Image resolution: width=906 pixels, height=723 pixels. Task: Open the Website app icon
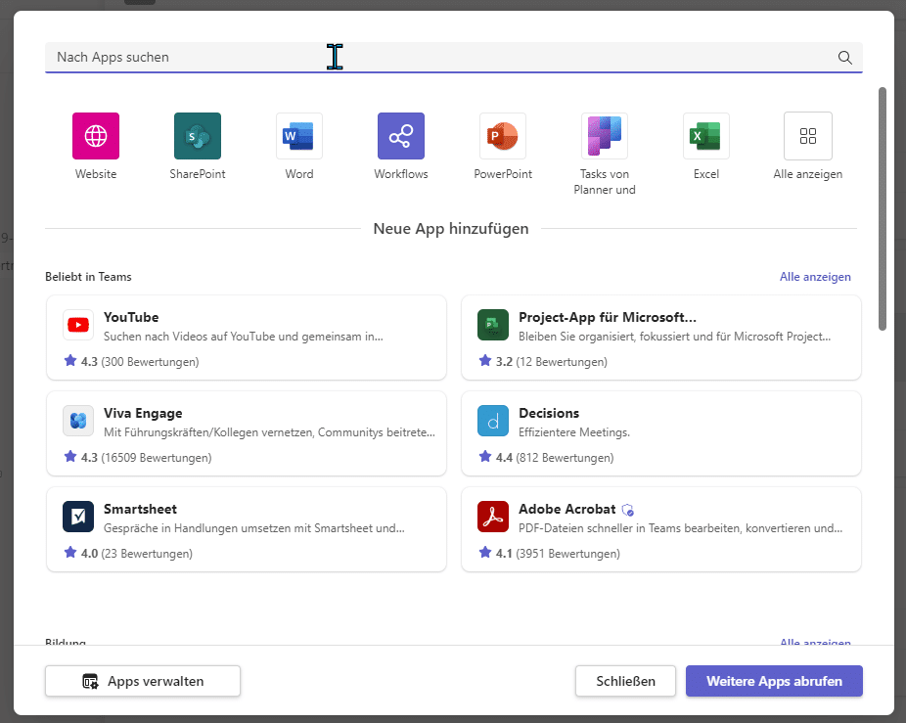pos(96,136)
